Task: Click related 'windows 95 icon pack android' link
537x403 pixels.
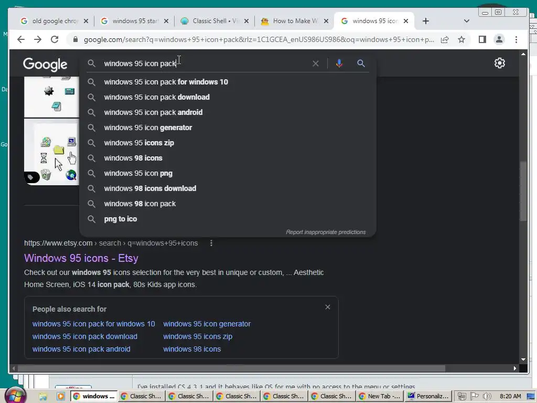Action: point(81,349)
